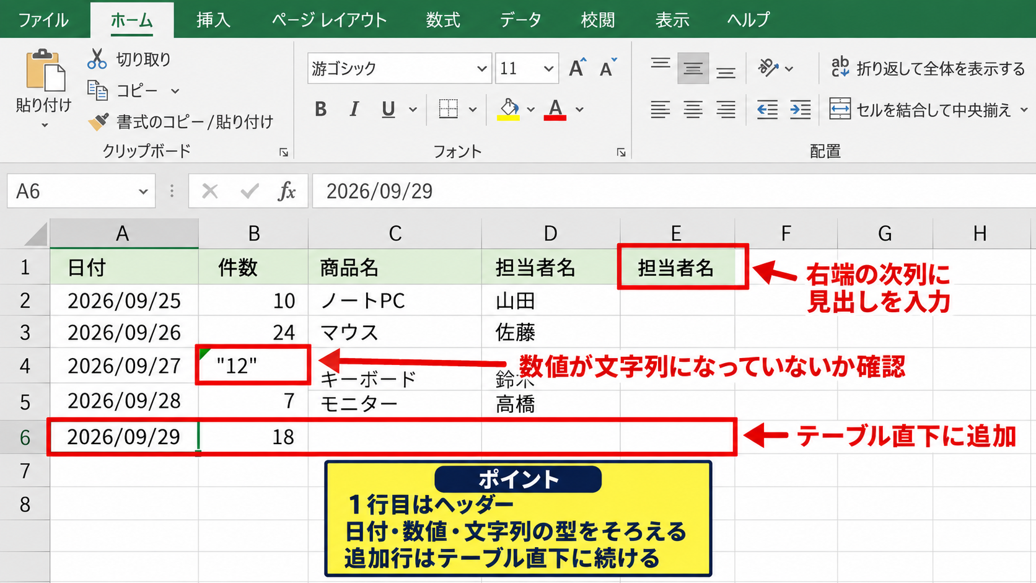The image size is (1036, 583).
Task: Expand the Copy options arrow
Action: pyautogui.click(x=175, y=91)
